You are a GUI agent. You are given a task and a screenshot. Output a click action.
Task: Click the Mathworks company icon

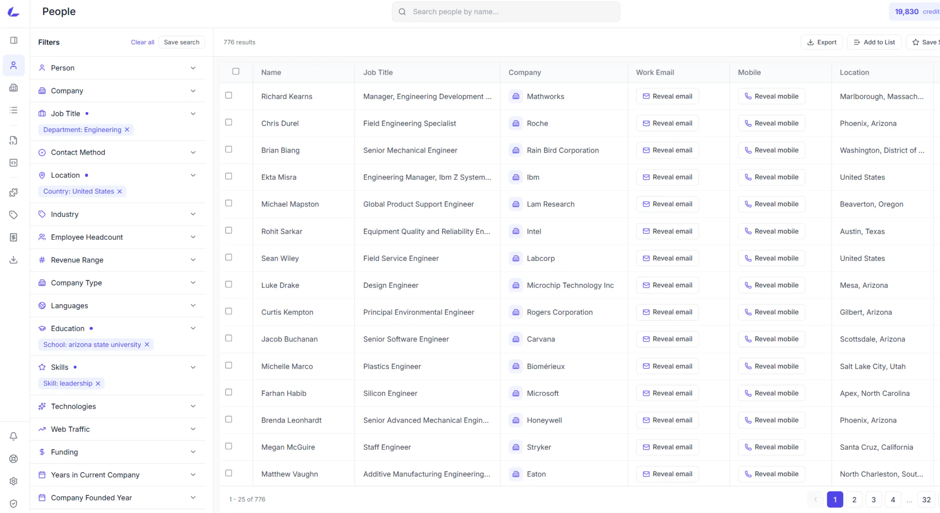click(x=516, y=96)
